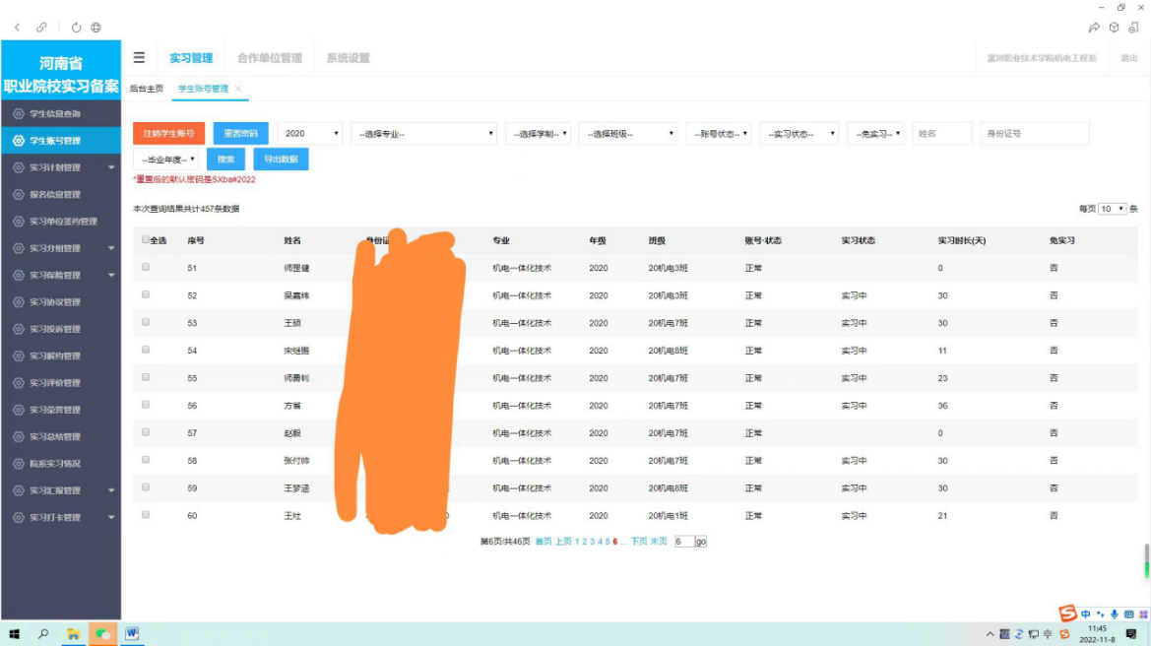Expand the 实习计划管理 sidebar item
Screen dimensions: 1151x647
[x=67, y=167]
